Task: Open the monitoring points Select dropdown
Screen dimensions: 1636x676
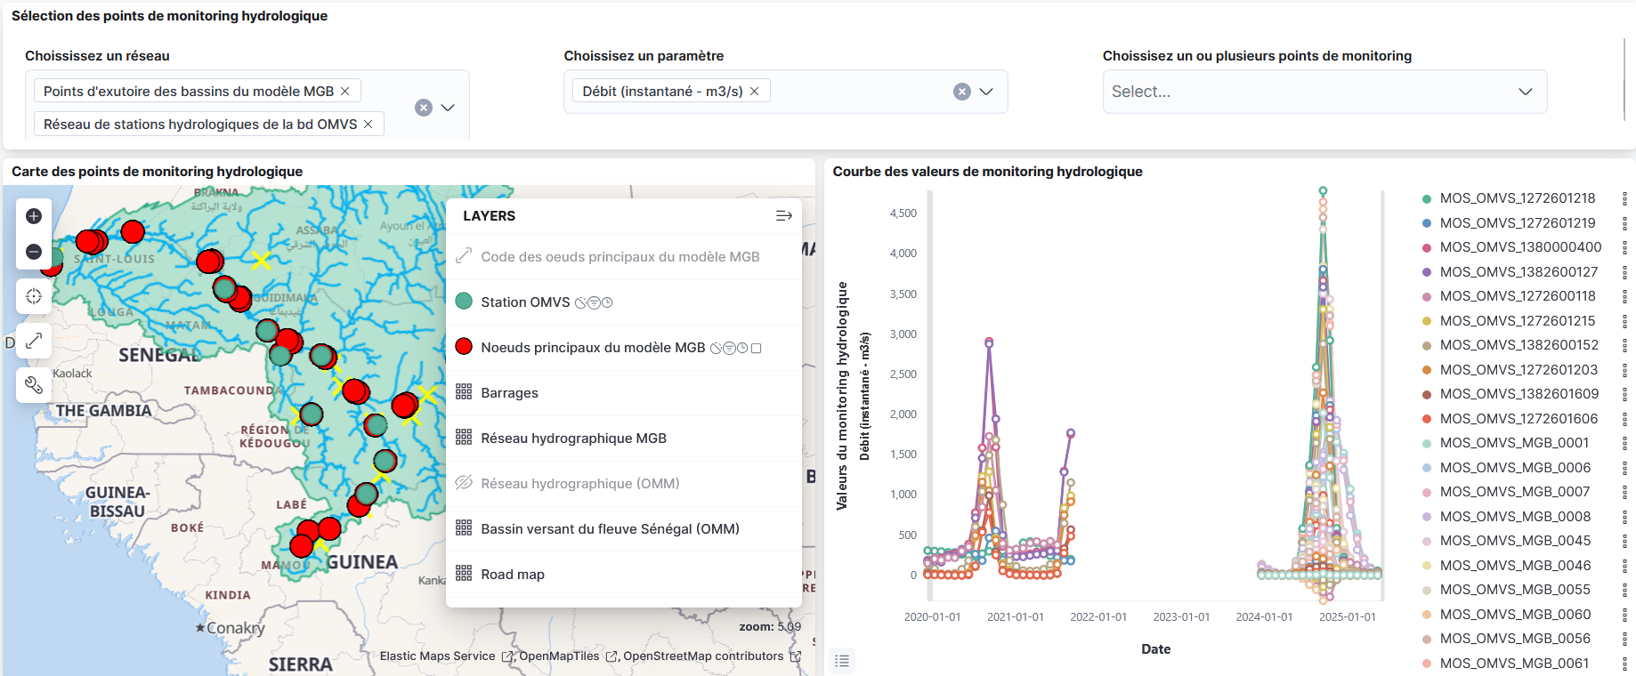Action: [x=1324, y=92]
